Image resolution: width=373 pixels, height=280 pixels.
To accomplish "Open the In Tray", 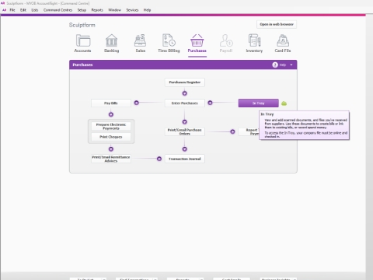I will coord(259,103).
